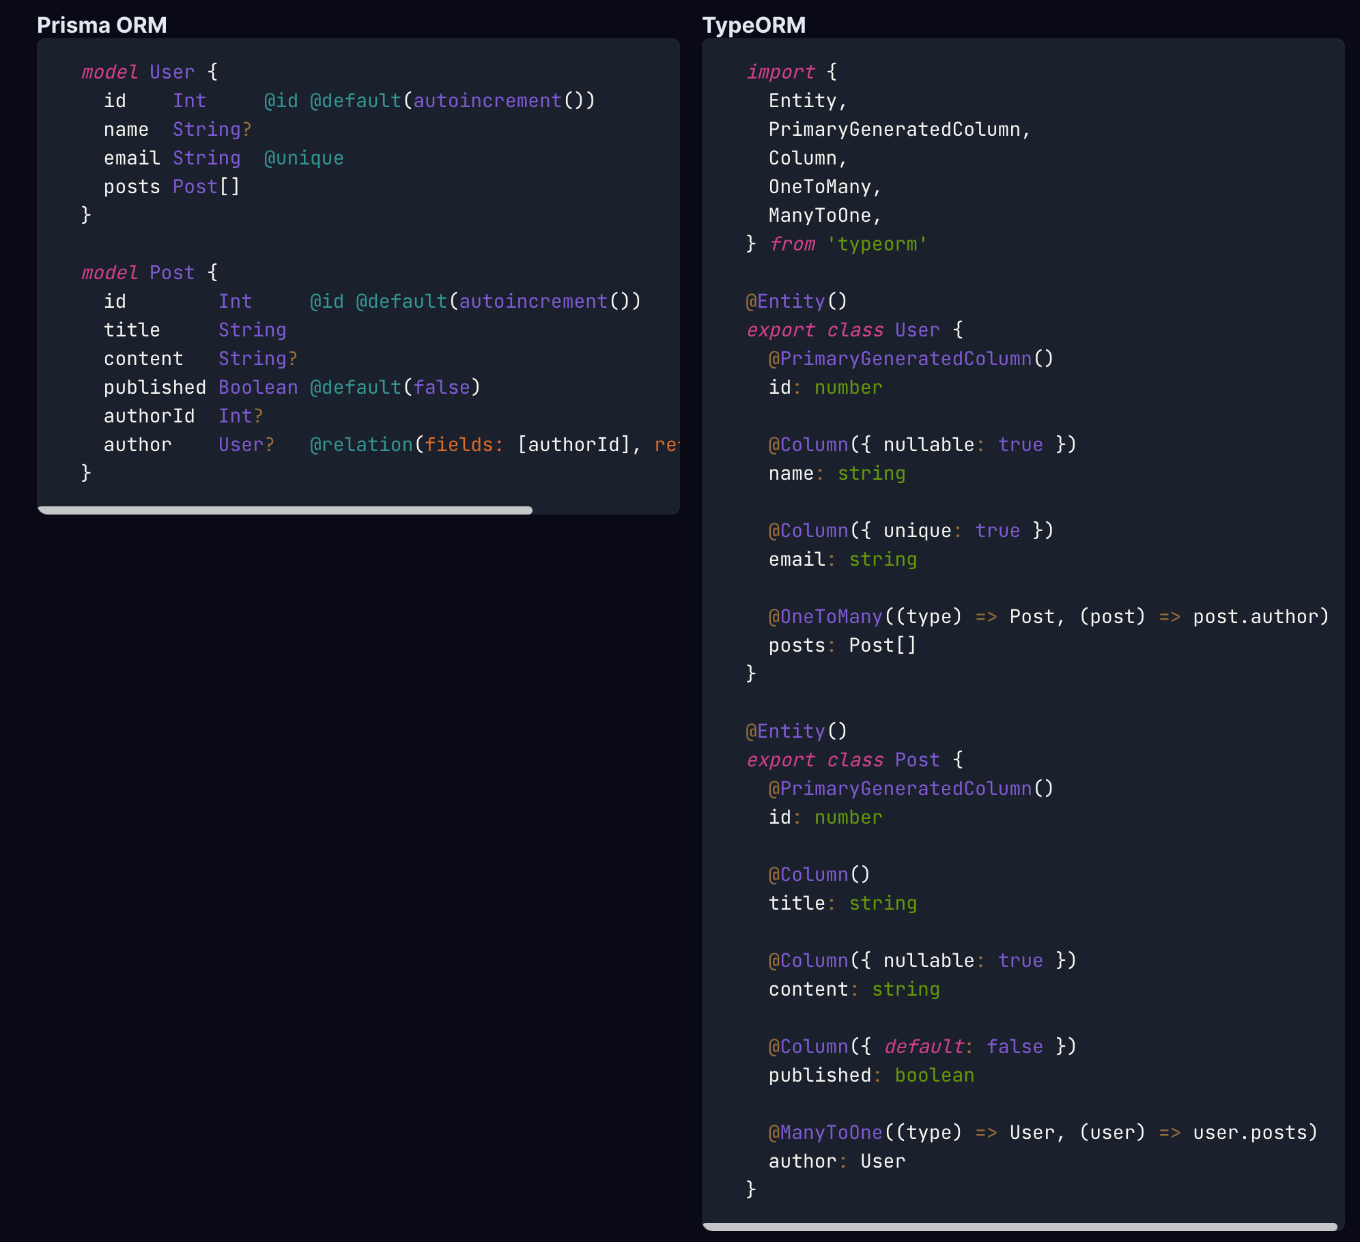
Task: Click the Prisma code block horizontal scrollbar
Action: pyautogui.click(x=285, y=510)
